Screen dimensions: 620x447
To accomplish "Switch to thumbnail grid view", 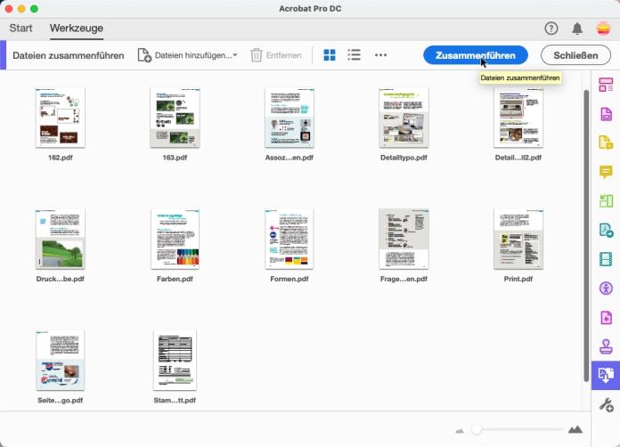I will pos(330,55).
